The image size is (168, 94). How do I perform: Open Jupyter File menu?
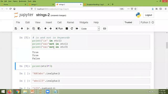tap(18, 22)
